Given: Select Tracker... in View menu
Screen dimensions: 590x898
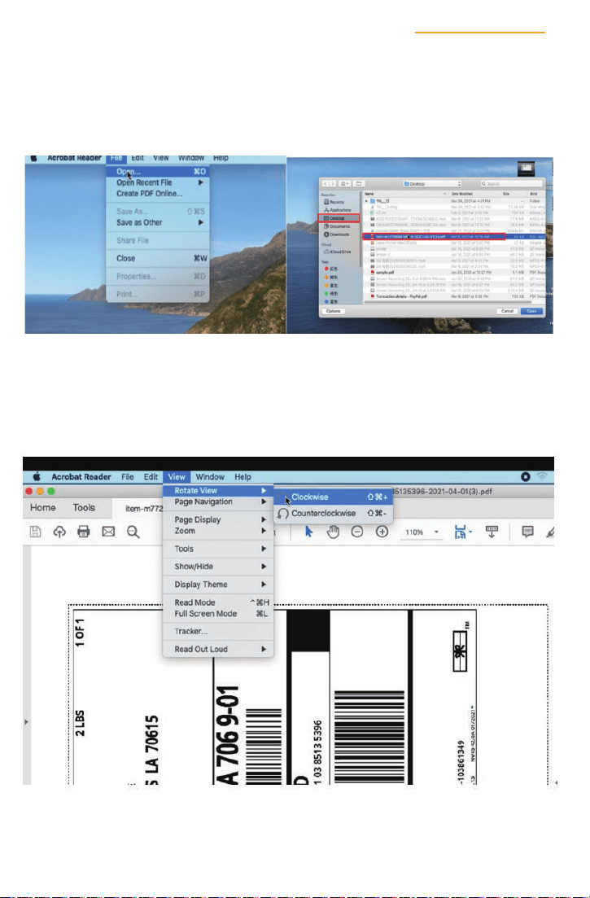Looking at the screenshot, I should tap(218, 631).
